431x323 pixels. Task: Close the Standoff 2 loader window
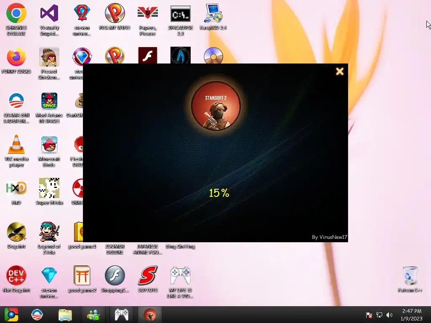340,71
